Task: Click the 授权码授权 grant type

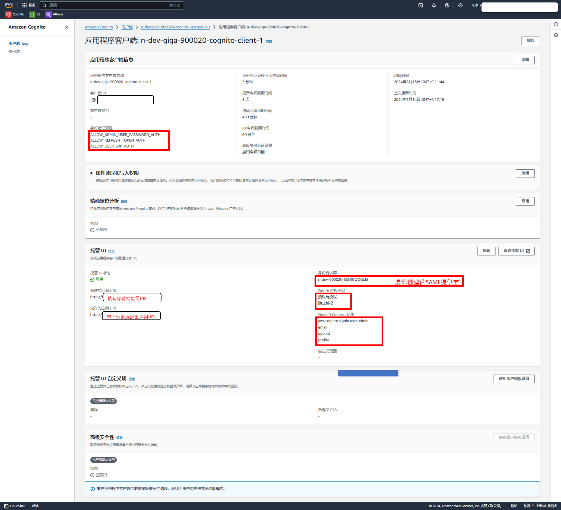Action: point(327,297)
